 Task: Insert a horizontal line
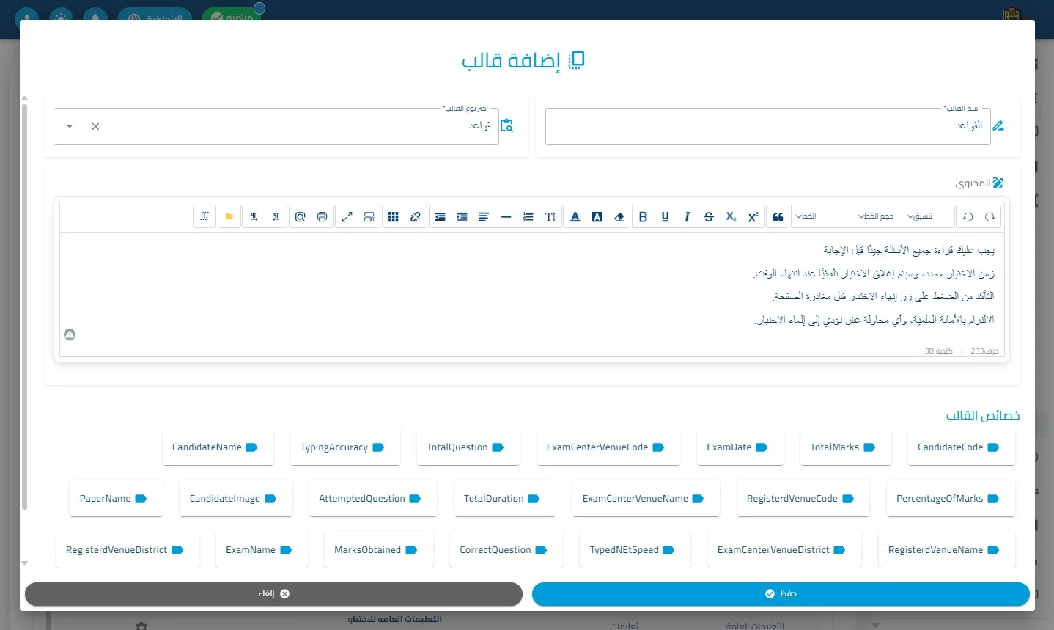pyautogui.click(x=506, y=217)
